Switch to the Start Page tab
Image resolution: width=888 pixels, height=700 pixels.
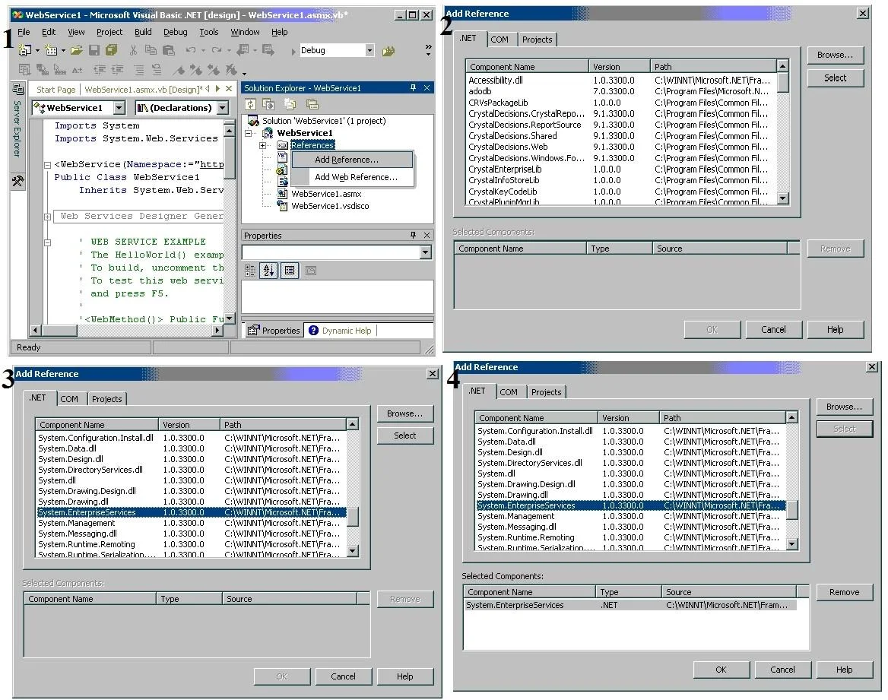[x=55, y=90]
